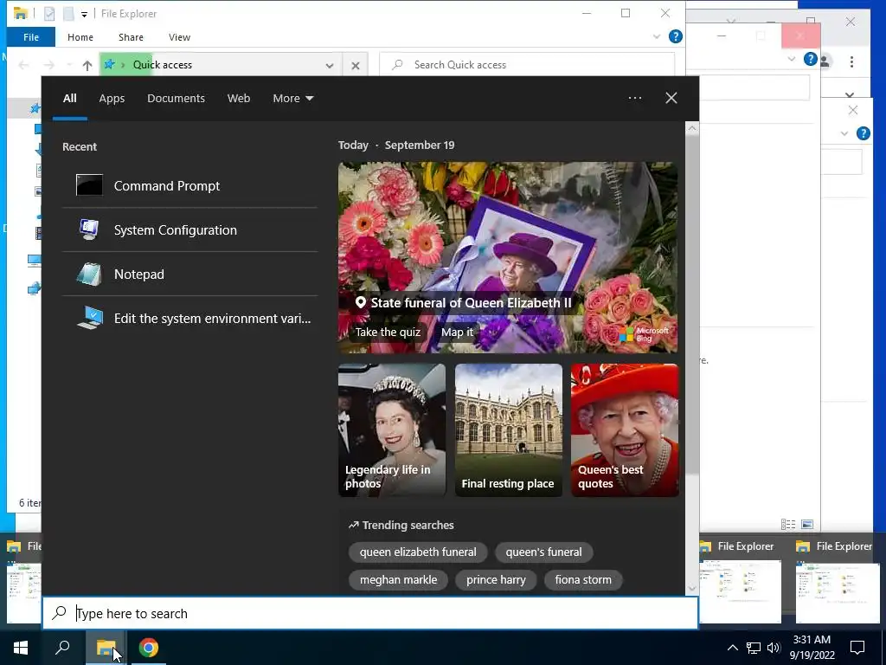The height and width of the screenshot is (665, 886).
Task: Open the volume speaker tray icon
Action: pos(774,648)
